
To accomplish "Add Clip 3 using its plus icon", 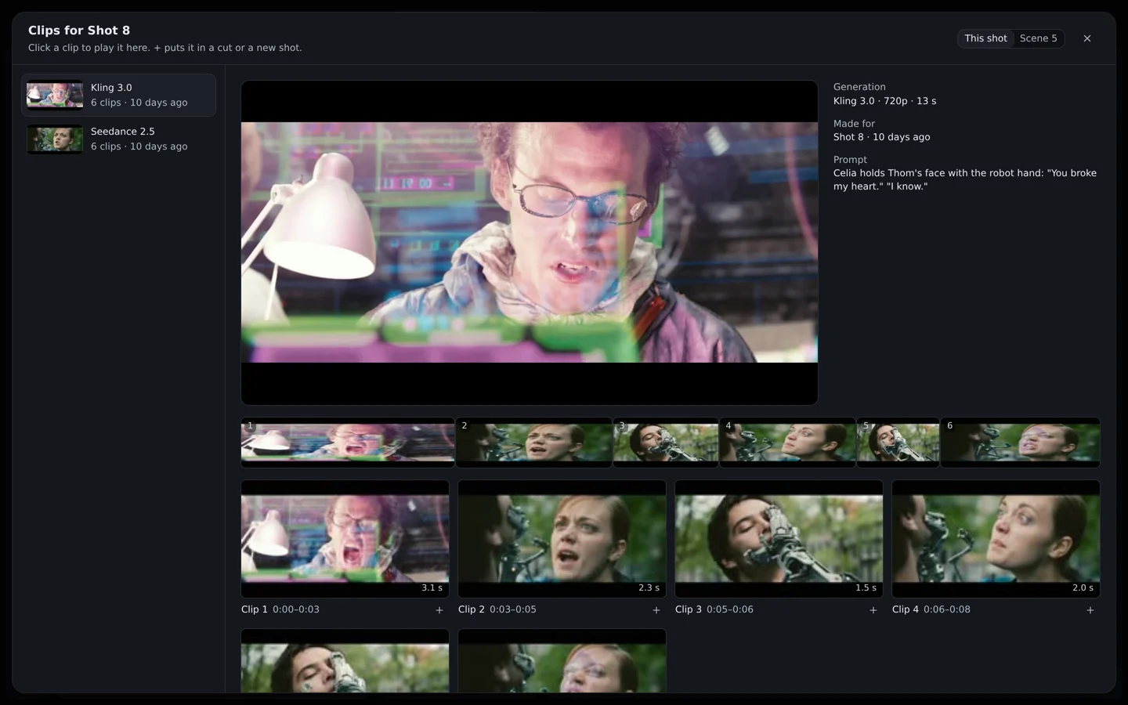I will 873,610.
